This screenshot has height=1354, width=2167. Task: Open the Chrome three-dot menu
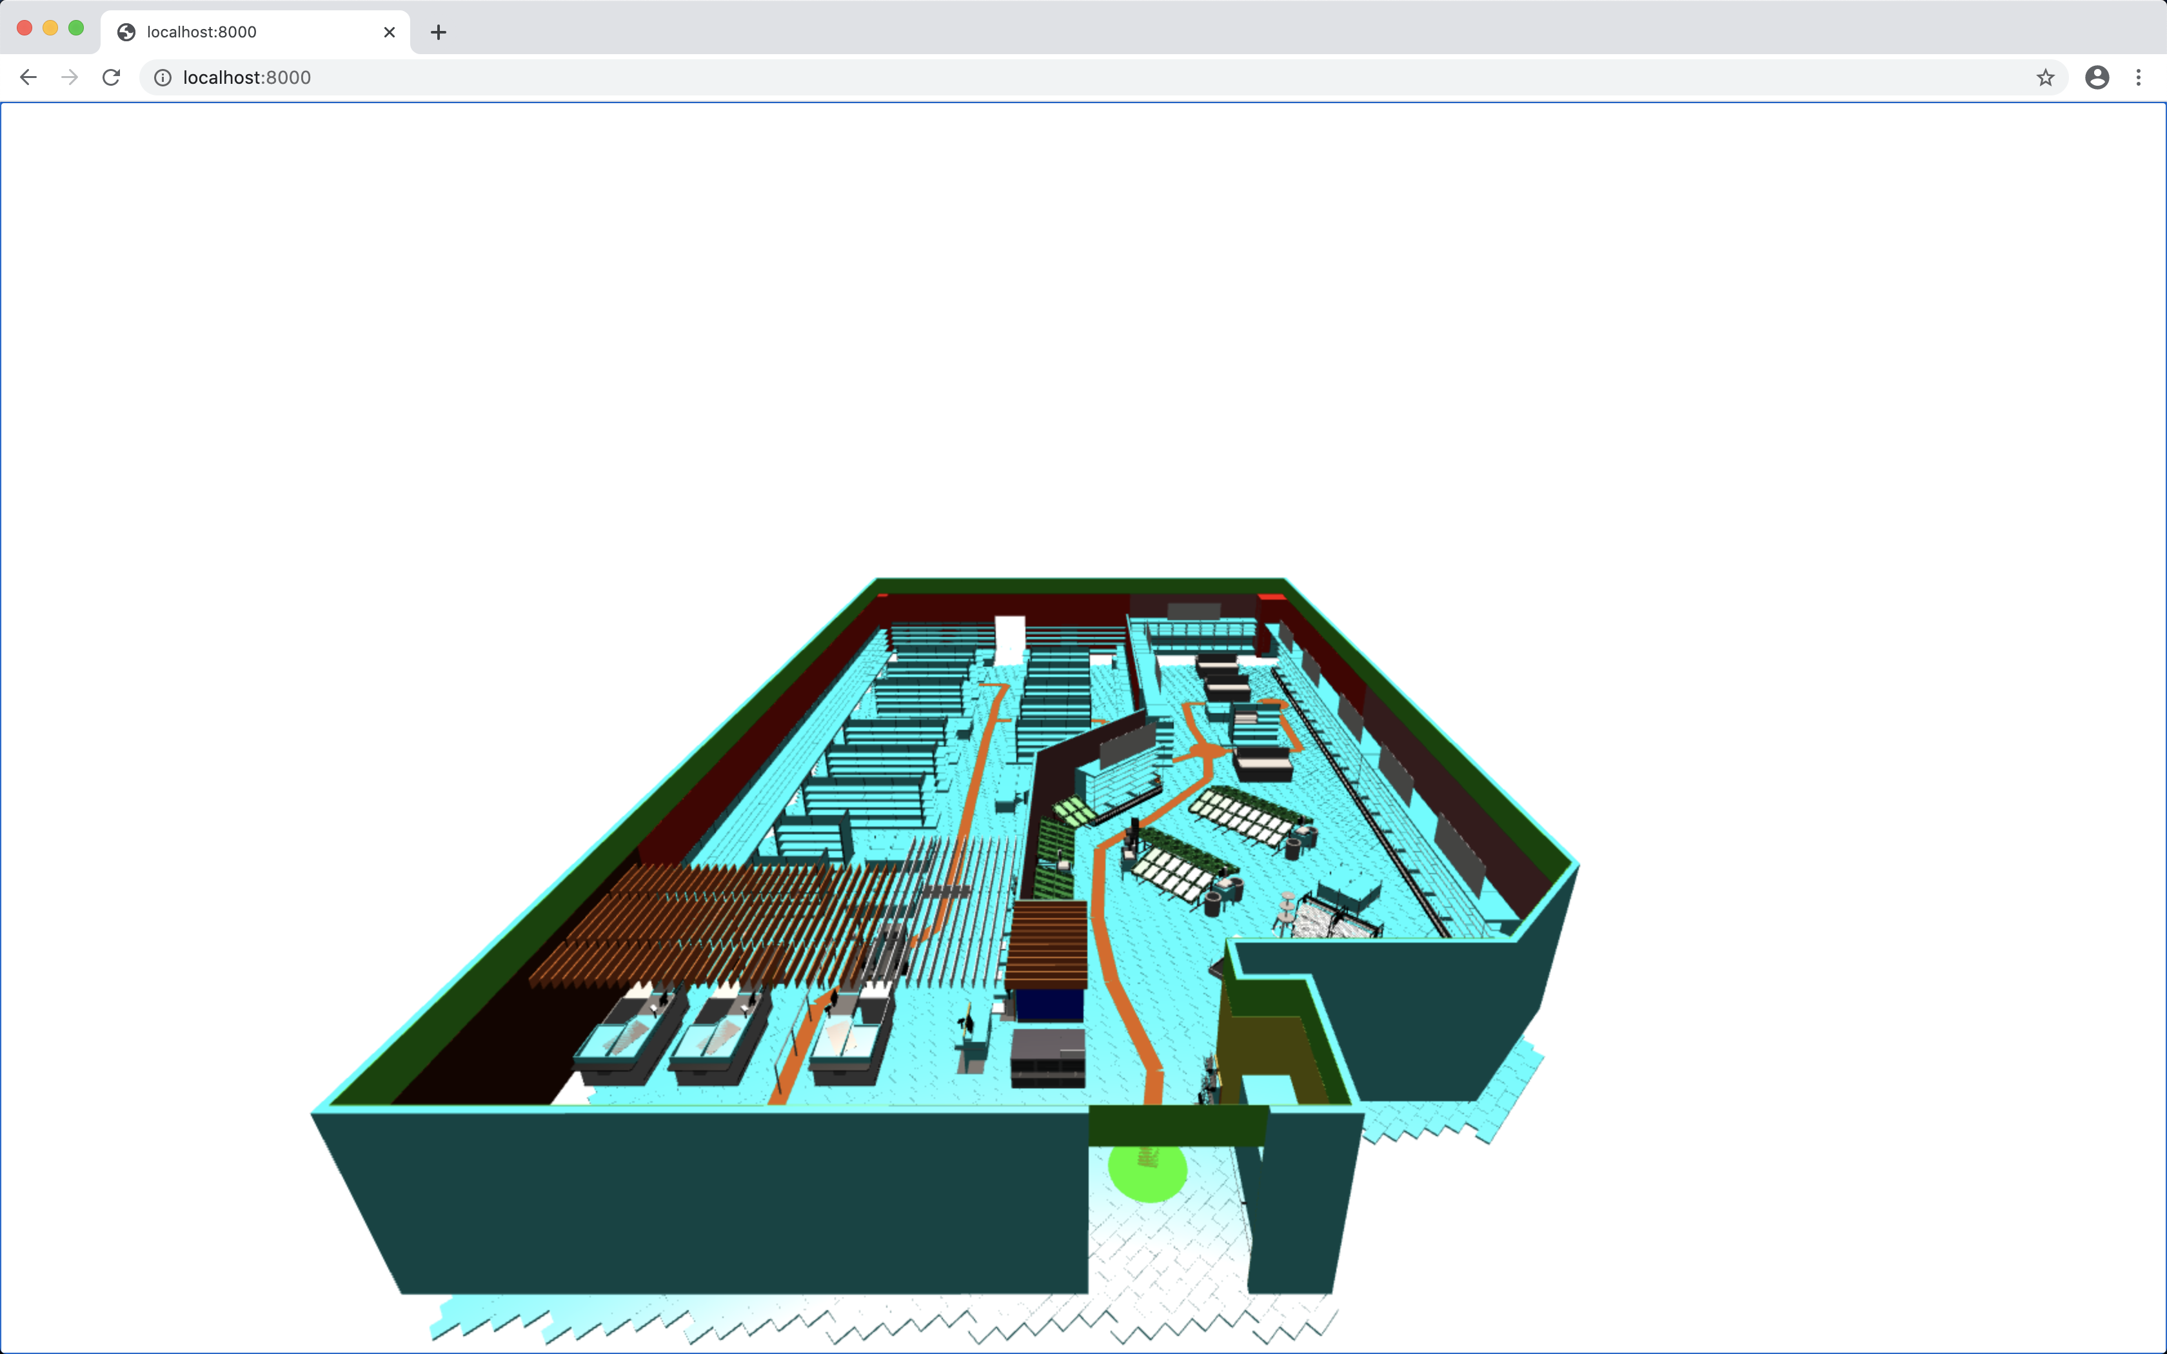click(x=2139, y=78)
